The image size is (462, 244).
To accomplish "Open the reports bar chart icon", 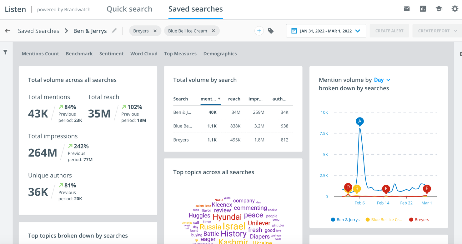I will (x=423, y=9).
